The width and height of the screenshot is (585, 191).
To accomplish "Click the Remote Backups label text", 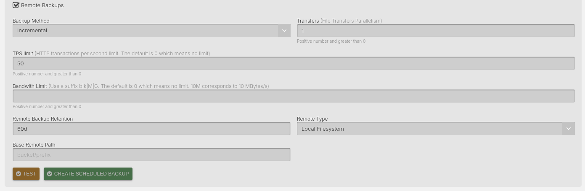I will (42, 5).
